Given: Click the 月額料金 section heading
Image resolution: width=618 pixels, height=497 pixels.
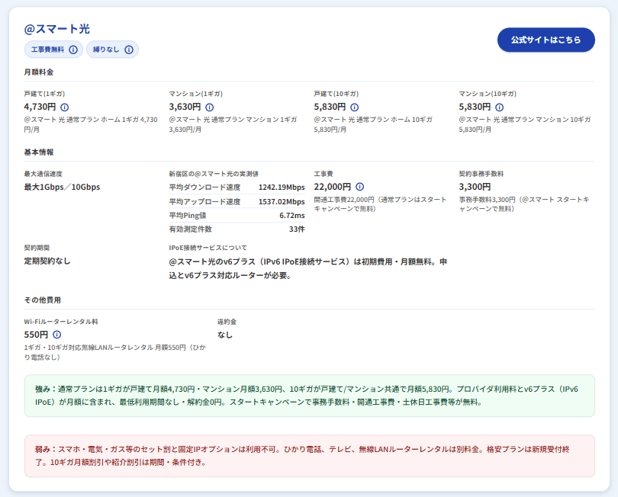Looking at the screenshot, I should 39,72.
